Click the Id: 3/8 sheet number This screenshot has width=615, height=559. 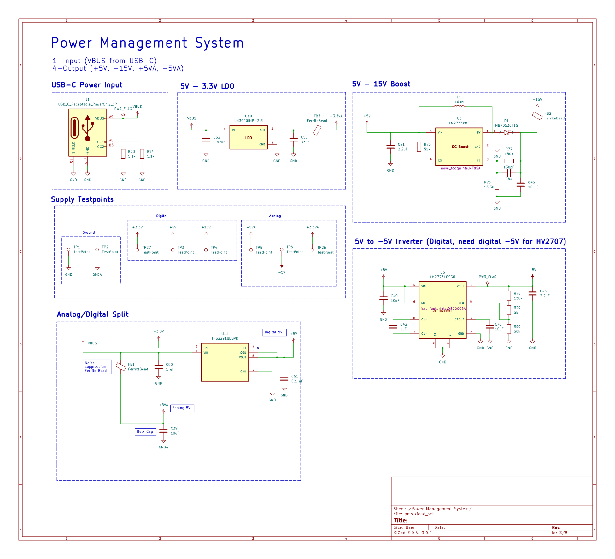pyautogui.click(x=559, y=533)
